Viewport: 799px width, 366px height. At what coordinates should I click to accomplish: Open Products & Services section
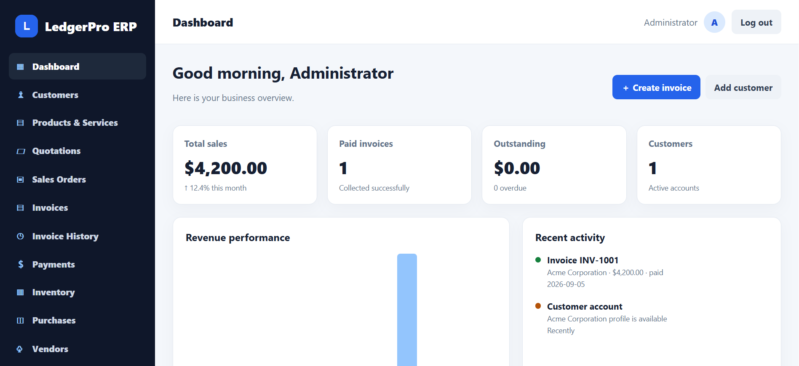(x=77, y=123)
